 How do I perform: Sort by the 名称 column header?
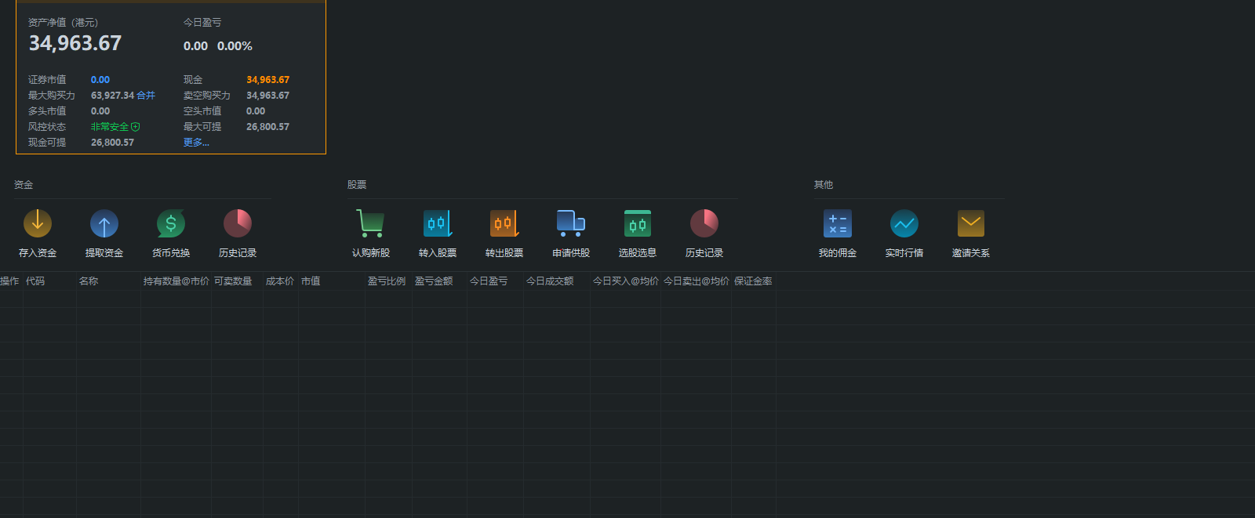pyautogui.click(x=89, y=281)
